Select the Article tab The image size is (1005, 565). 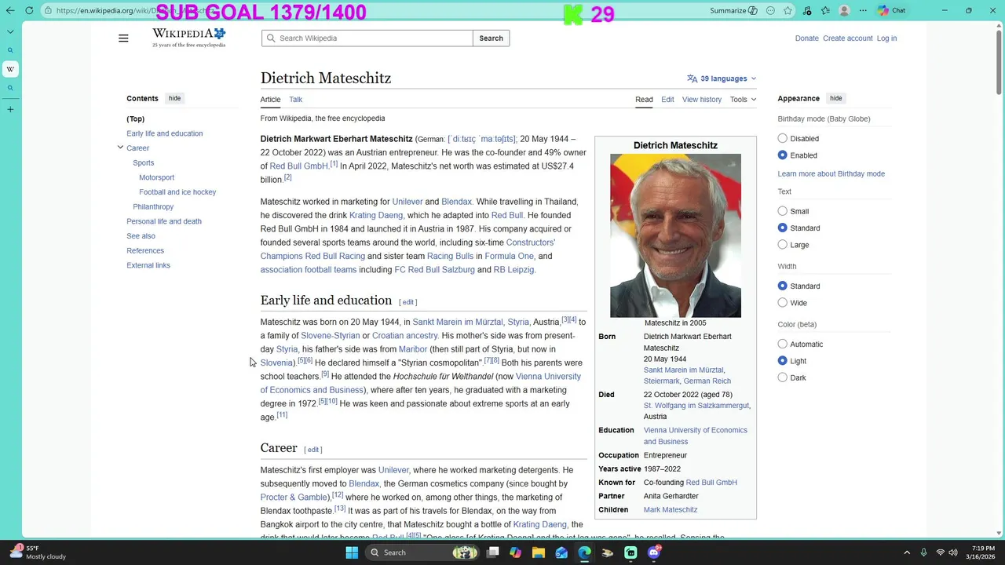click(x=270, y=100)
